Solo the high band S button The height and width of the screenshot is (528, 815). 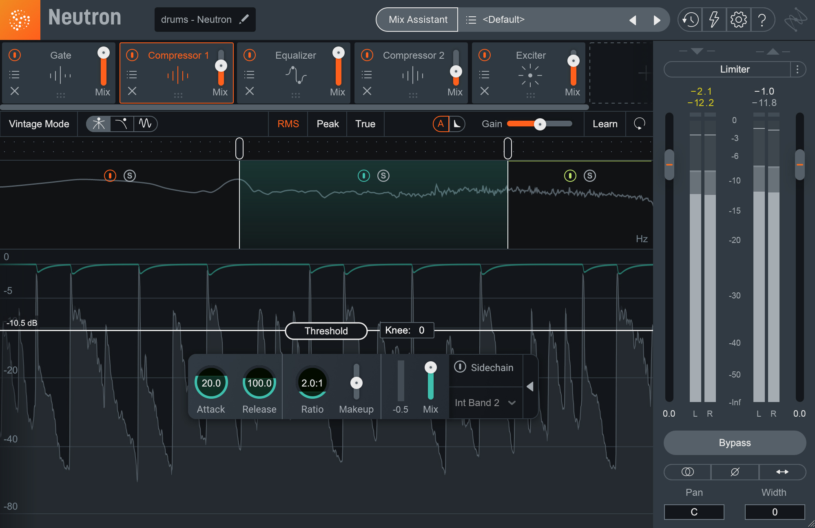click(590, 176)
